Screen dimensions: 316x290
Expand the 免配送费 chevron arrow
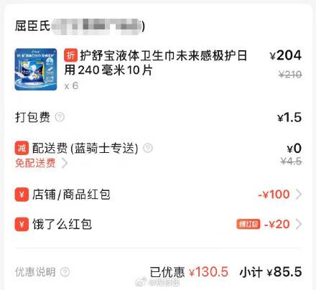65,163
